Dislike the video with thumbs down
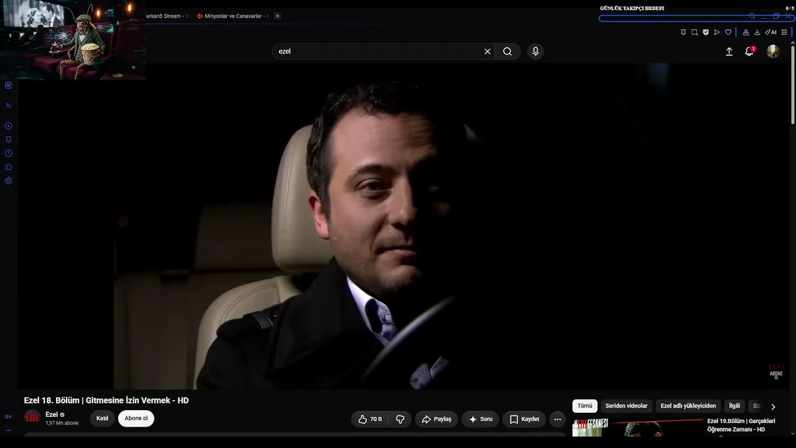 tap(400, 419)
